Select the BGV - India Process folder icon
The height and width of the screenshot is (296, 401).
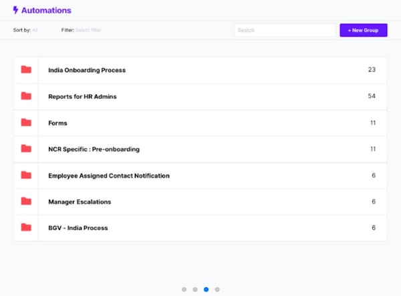coord(26,227)
